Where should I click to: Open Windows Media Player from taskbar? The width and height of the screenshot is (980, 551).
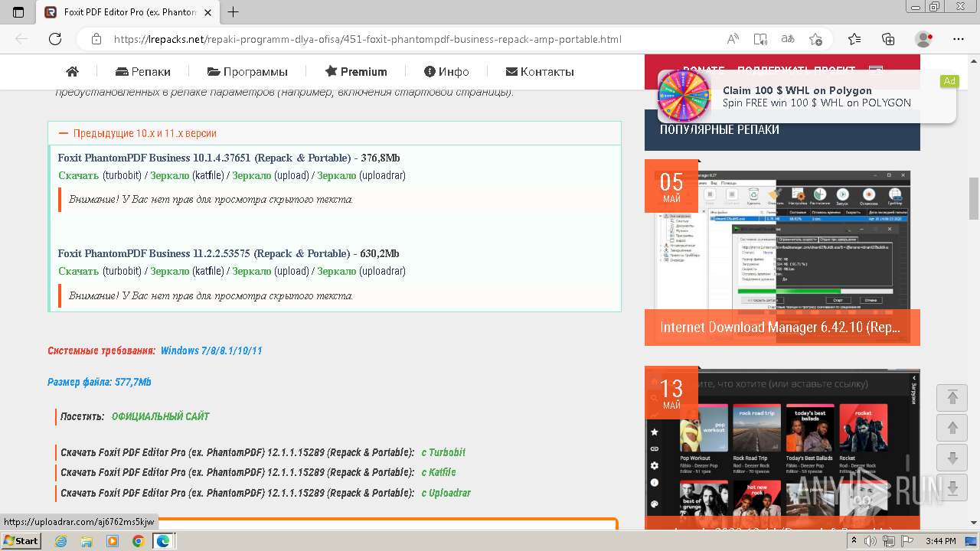click(x=113, y=541)
